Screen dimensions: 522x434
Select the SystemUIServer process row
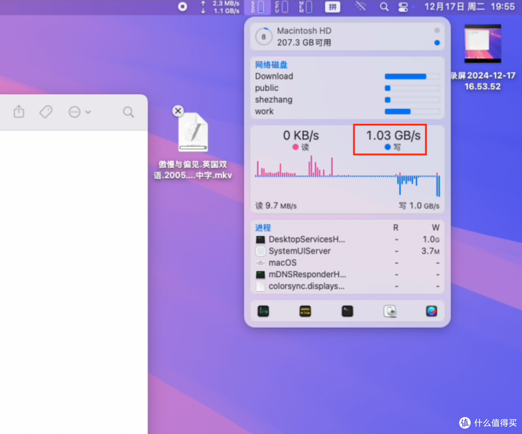[347, 251]
